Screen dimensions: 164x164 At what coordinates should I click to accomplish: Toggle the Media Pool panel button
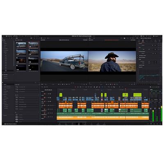(9, 36)
